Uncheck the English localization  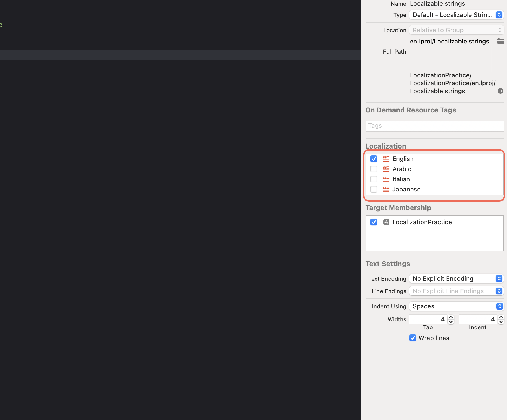tap(374, 159)
